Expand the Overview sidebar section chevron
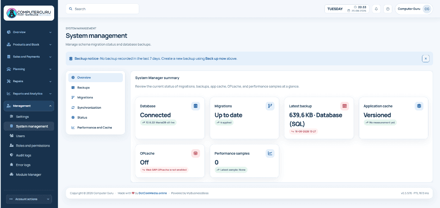The height and width of the screenshot is (208, 440). pyautogui.click(x=51, y=32)
